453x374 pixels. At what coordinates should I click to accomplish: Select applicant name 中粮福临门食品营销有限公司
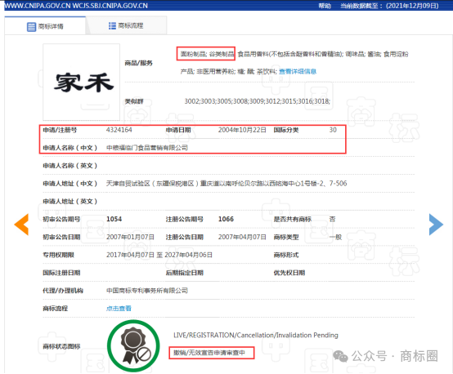tap(147, 148)
